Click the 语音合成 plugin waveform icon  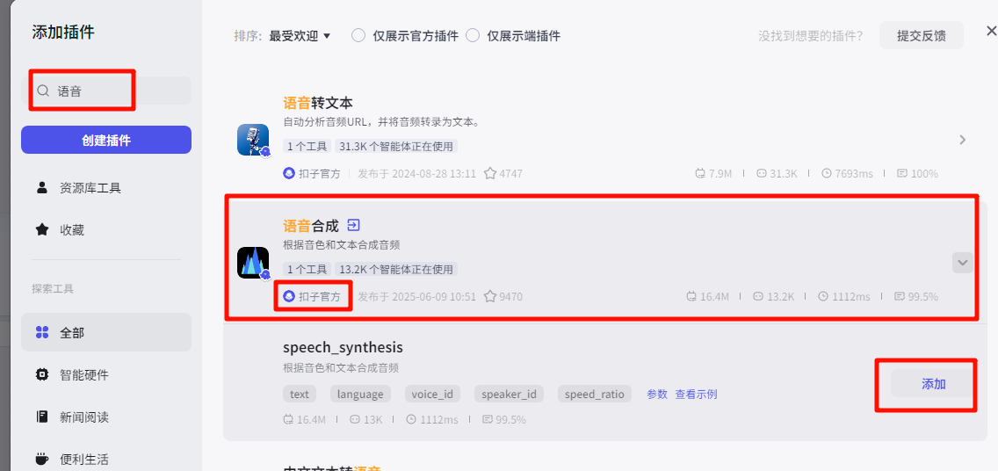253,263
